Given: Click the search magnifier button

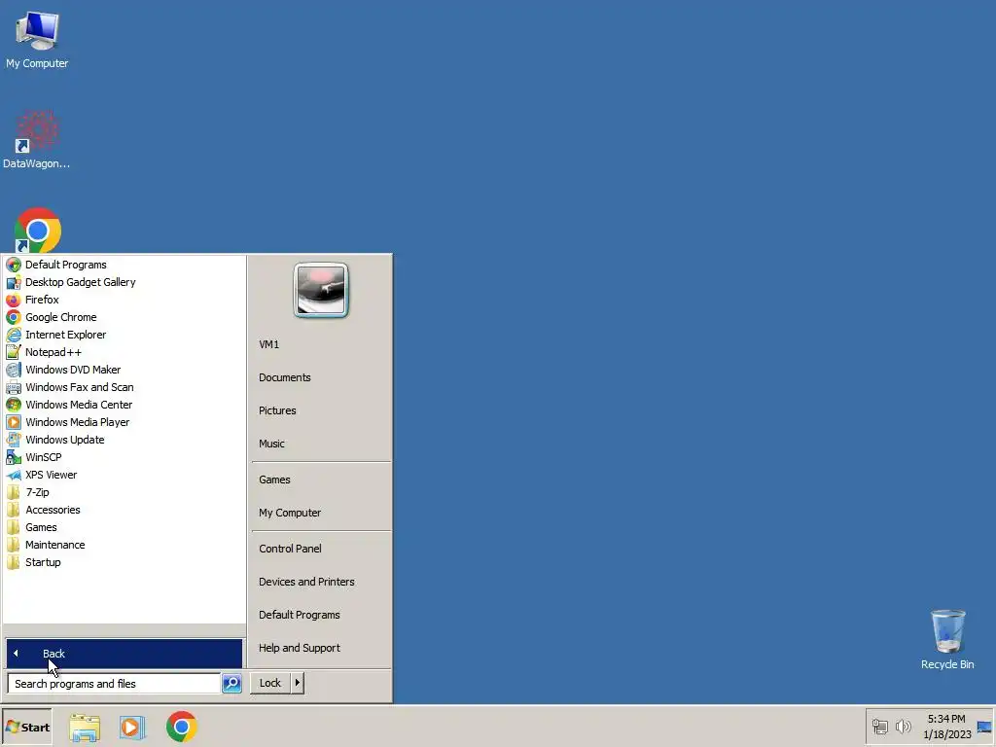Looking at the screenshot, I should click(x=231, y=684).
